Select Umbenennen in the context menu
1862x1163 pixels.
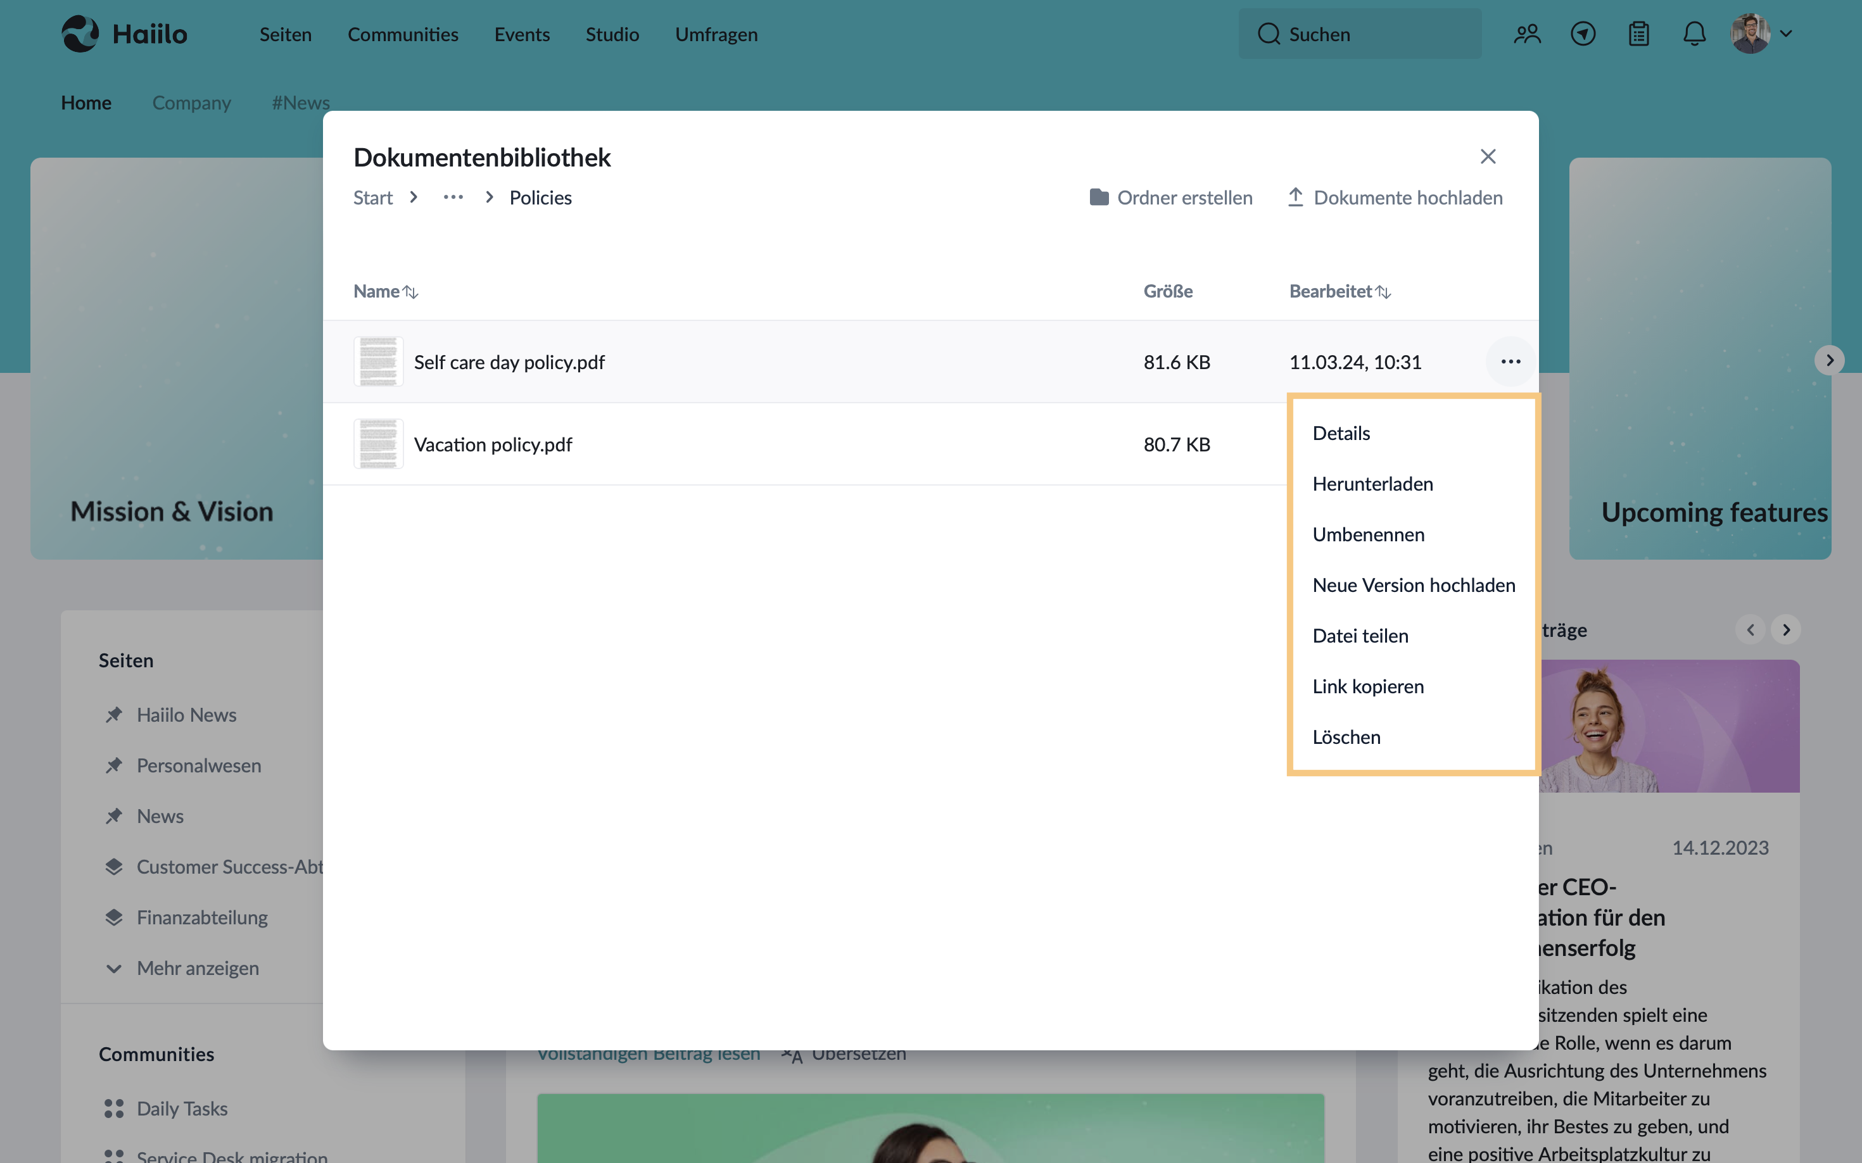[1414, 534]
